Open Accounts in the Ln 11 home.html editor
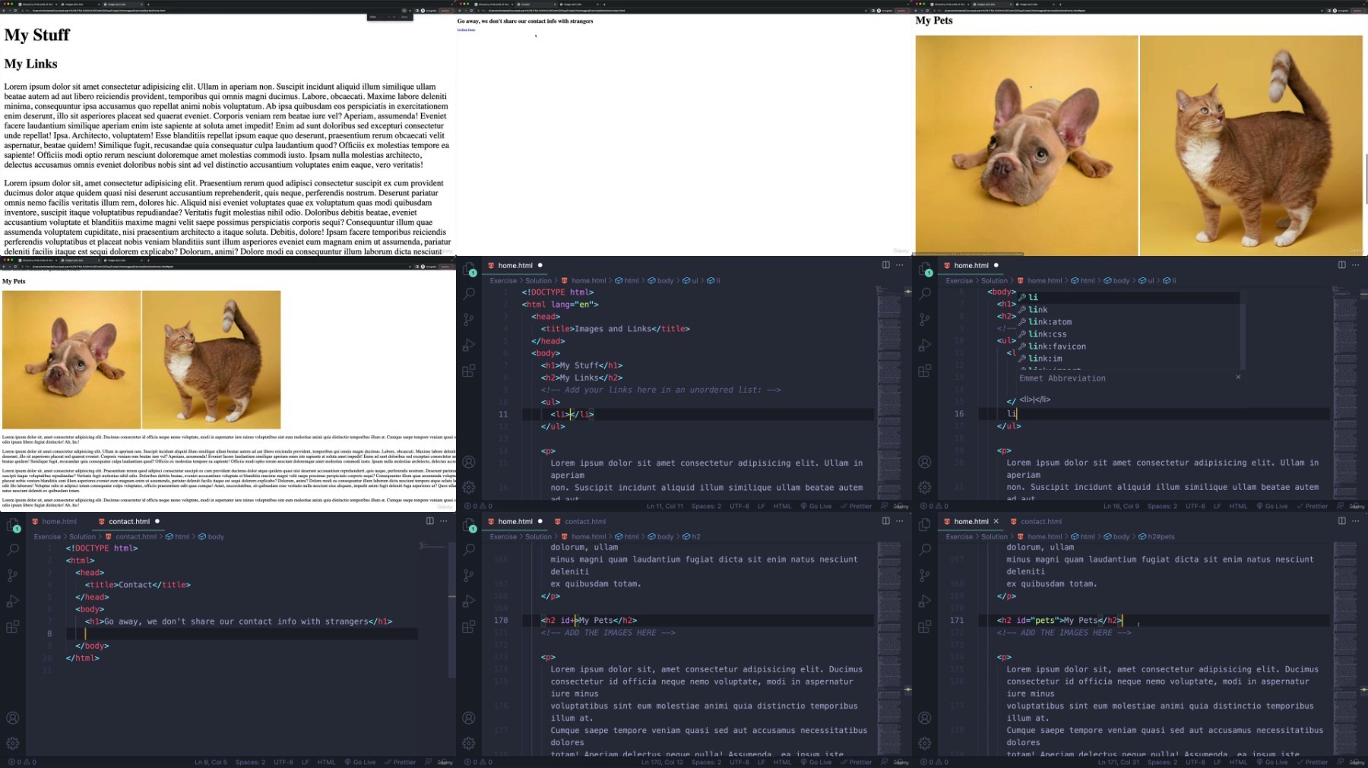The height and width of the screenshot is (768, 1368). click(469, 462)
